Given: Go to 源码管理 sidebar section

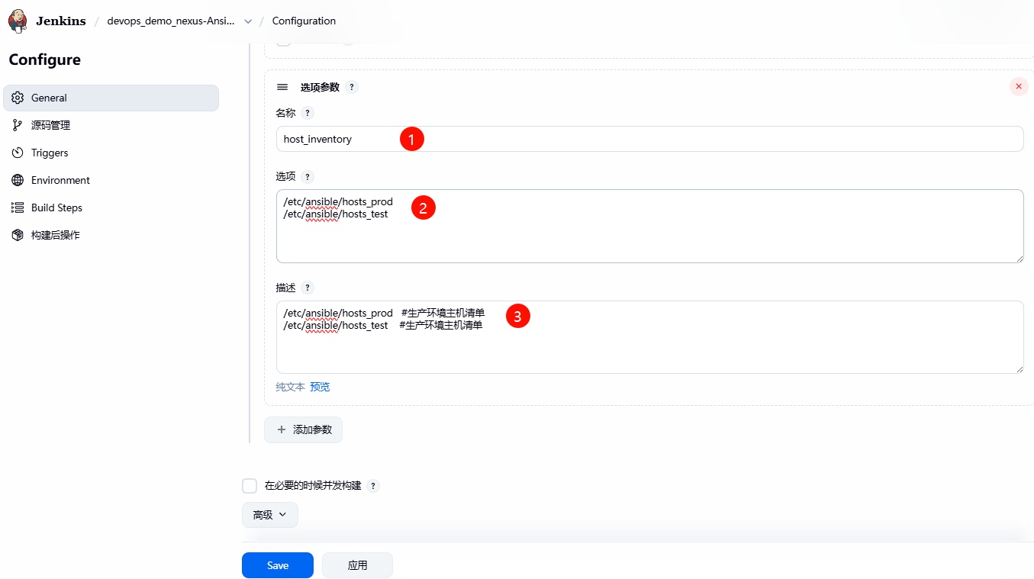Looking at the screenshot, I should (50, 125).
